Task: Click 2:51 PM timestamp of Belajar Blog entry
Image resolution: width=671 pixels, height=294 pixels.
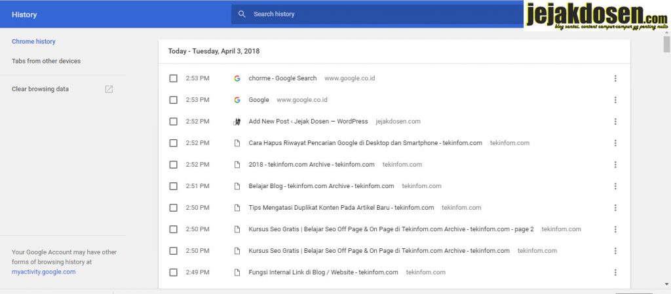Action: [x=198, y=186]
